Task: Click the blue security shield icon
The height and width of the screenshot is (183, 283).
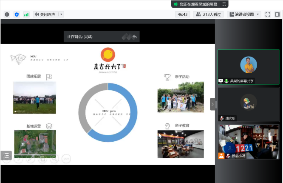Action: [x=17, y=14]
